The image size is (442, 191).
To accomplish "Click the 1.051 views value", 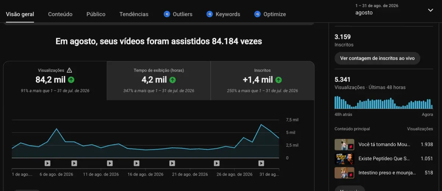I will pos(427,159).
